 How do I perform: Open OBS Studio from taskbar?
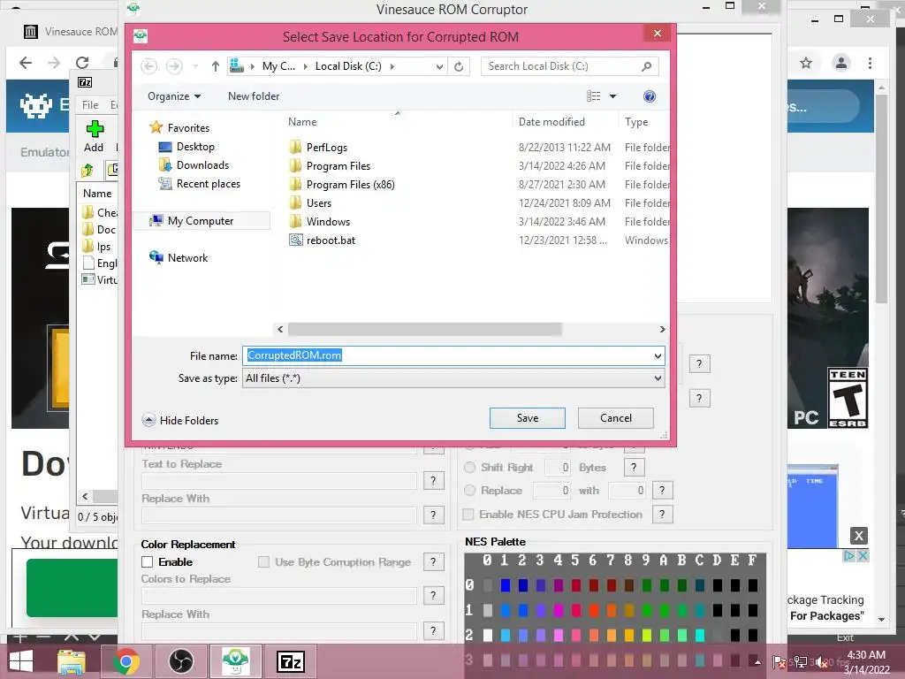(180, 661)
